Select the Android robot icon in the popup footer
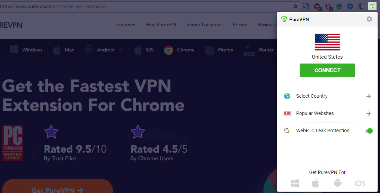380x193 pixels. [x=338, y=183]
